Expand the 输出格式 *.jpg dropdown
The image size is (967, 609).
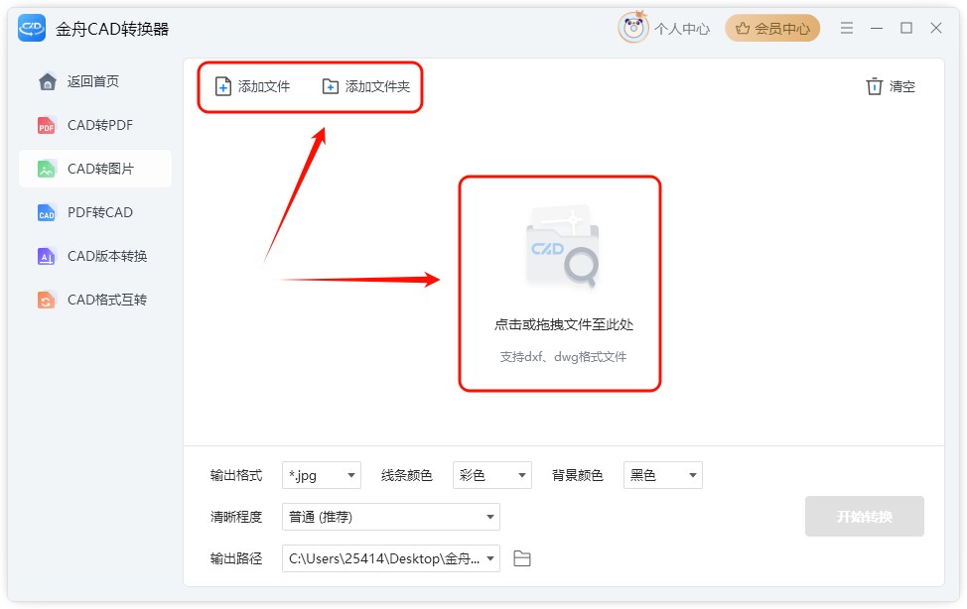[322, 476]
